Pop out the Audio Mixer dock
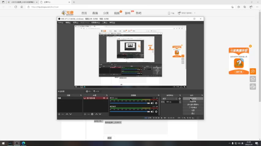The image size is (261, 146). tap(159, 95)
